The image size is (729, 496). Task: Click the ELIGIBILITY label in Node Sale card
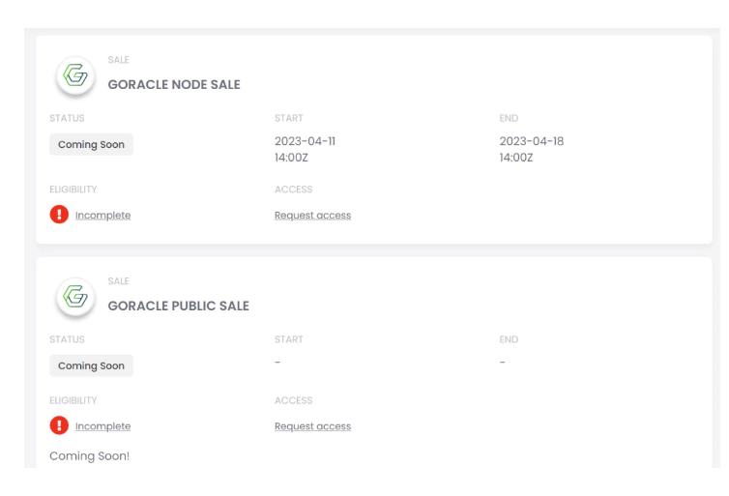(73, 190)
